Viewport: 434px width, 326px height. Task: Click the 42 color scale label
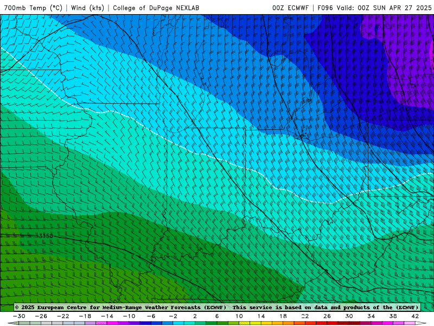click(415, 316)
